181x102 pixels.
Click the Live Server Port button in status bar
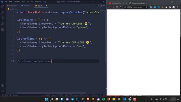click(85, 95)
